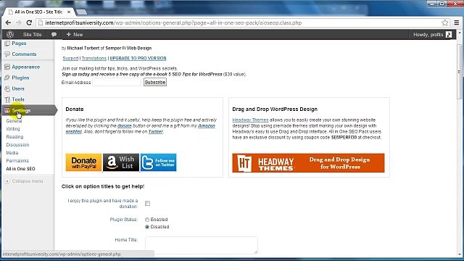Click Follow me on Twitter image
The height and width of the screenshot is (261, 464).
click(x=158, y=162)
